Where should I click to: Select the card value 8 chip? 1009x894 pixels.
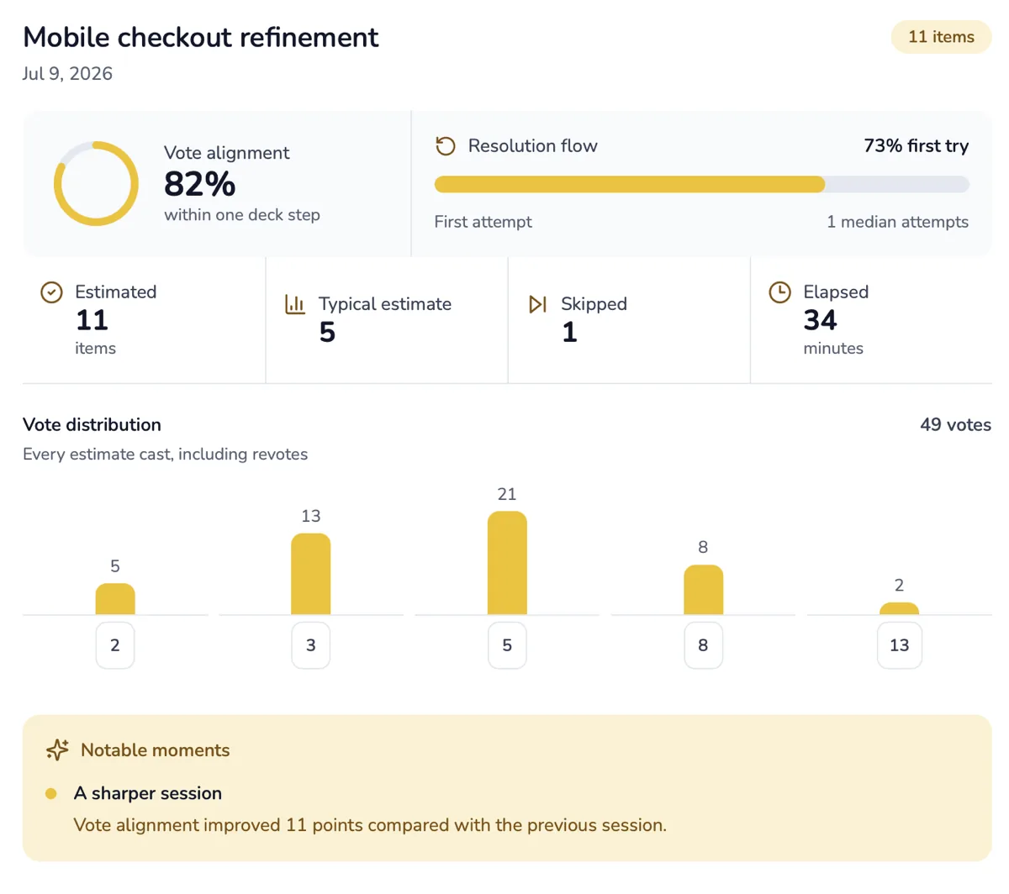(x=703, y=645)
